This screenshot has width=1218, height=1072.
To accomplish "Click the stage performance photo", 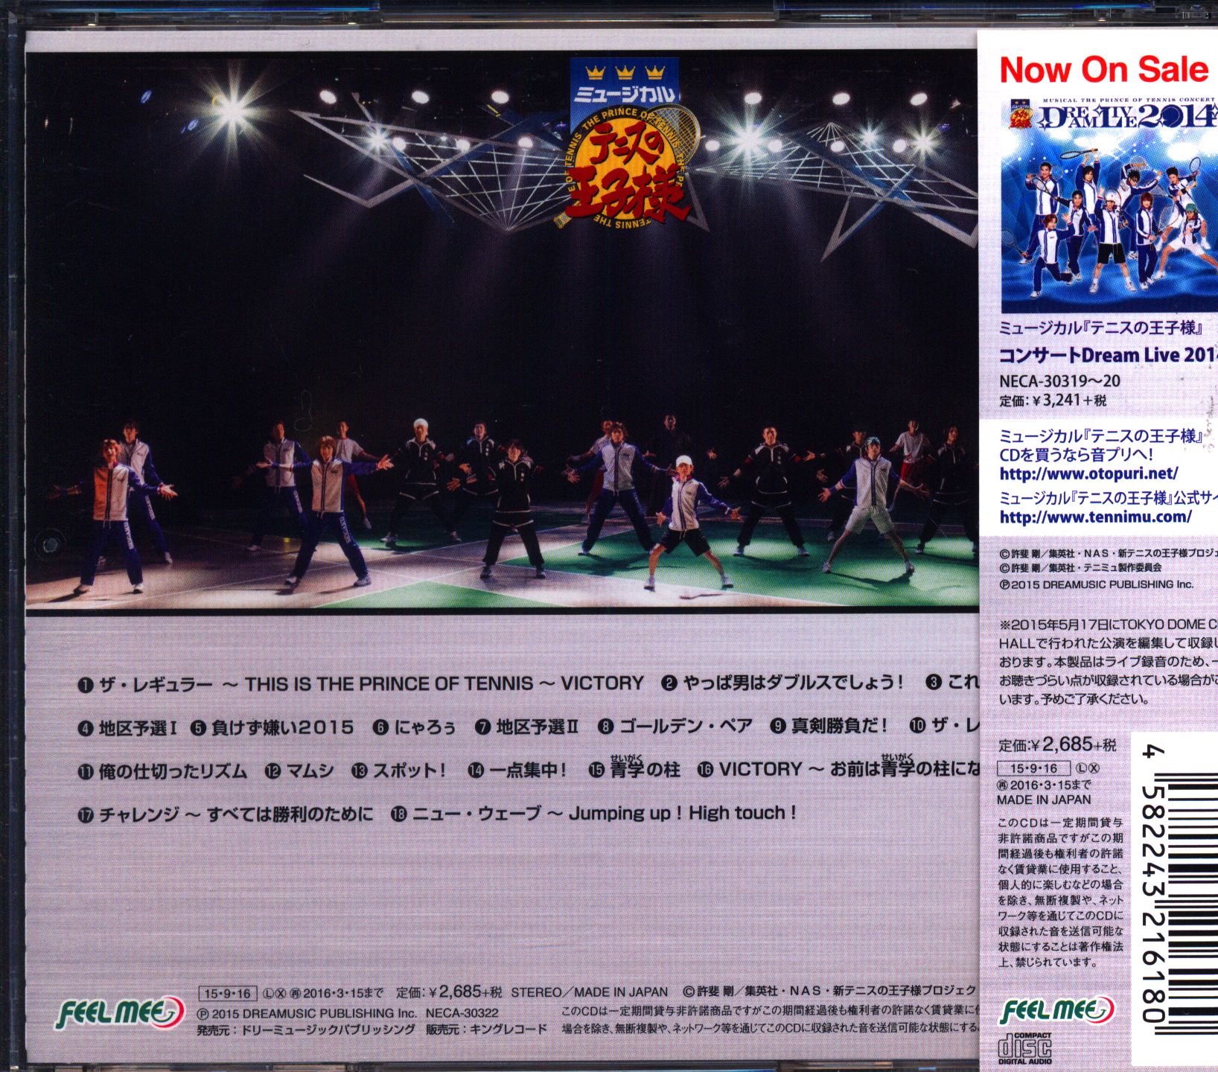I will [x=501, y=331].
